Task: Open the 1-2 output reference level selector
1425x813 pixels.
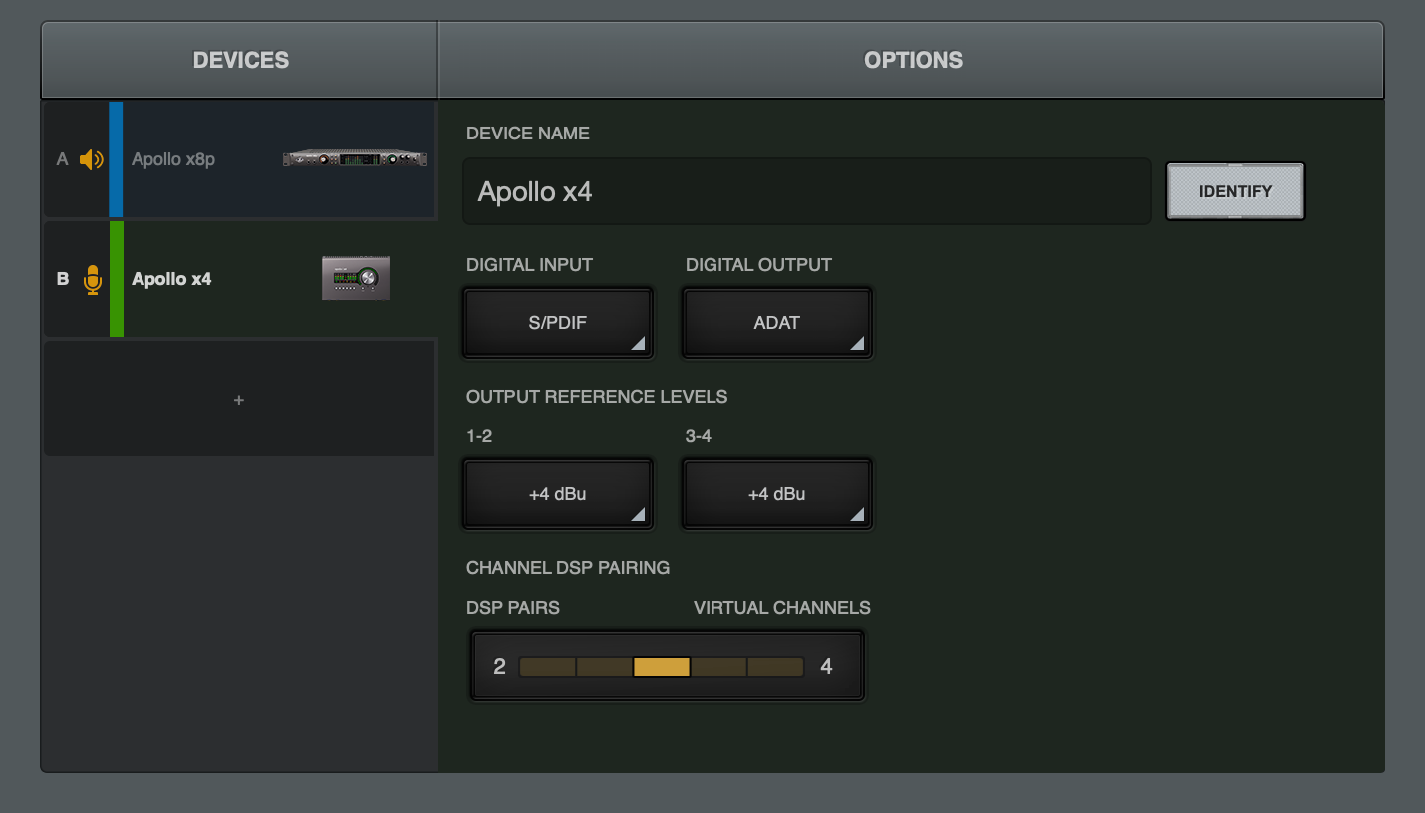Action: point(557,493)
